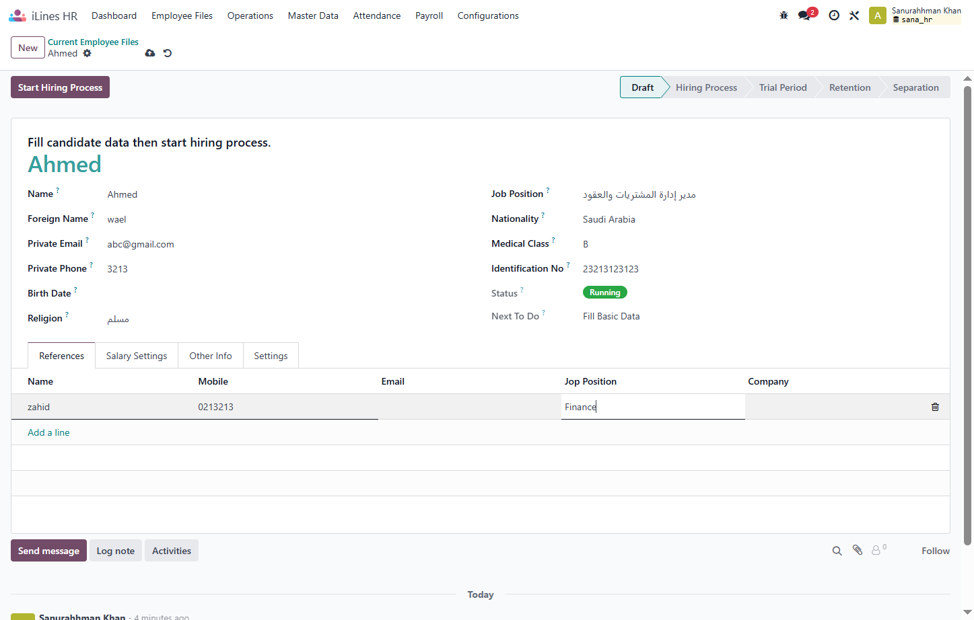Open the debug bug icon menu
Screen dimensions: 974x620
(784, 15)
